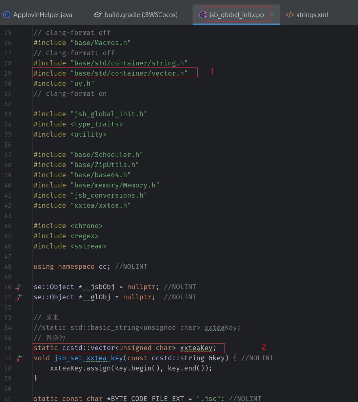This screenshot has height=402, width=358.
Task: Click the gutter navigation icon on line 57
Action: [19, 358]
